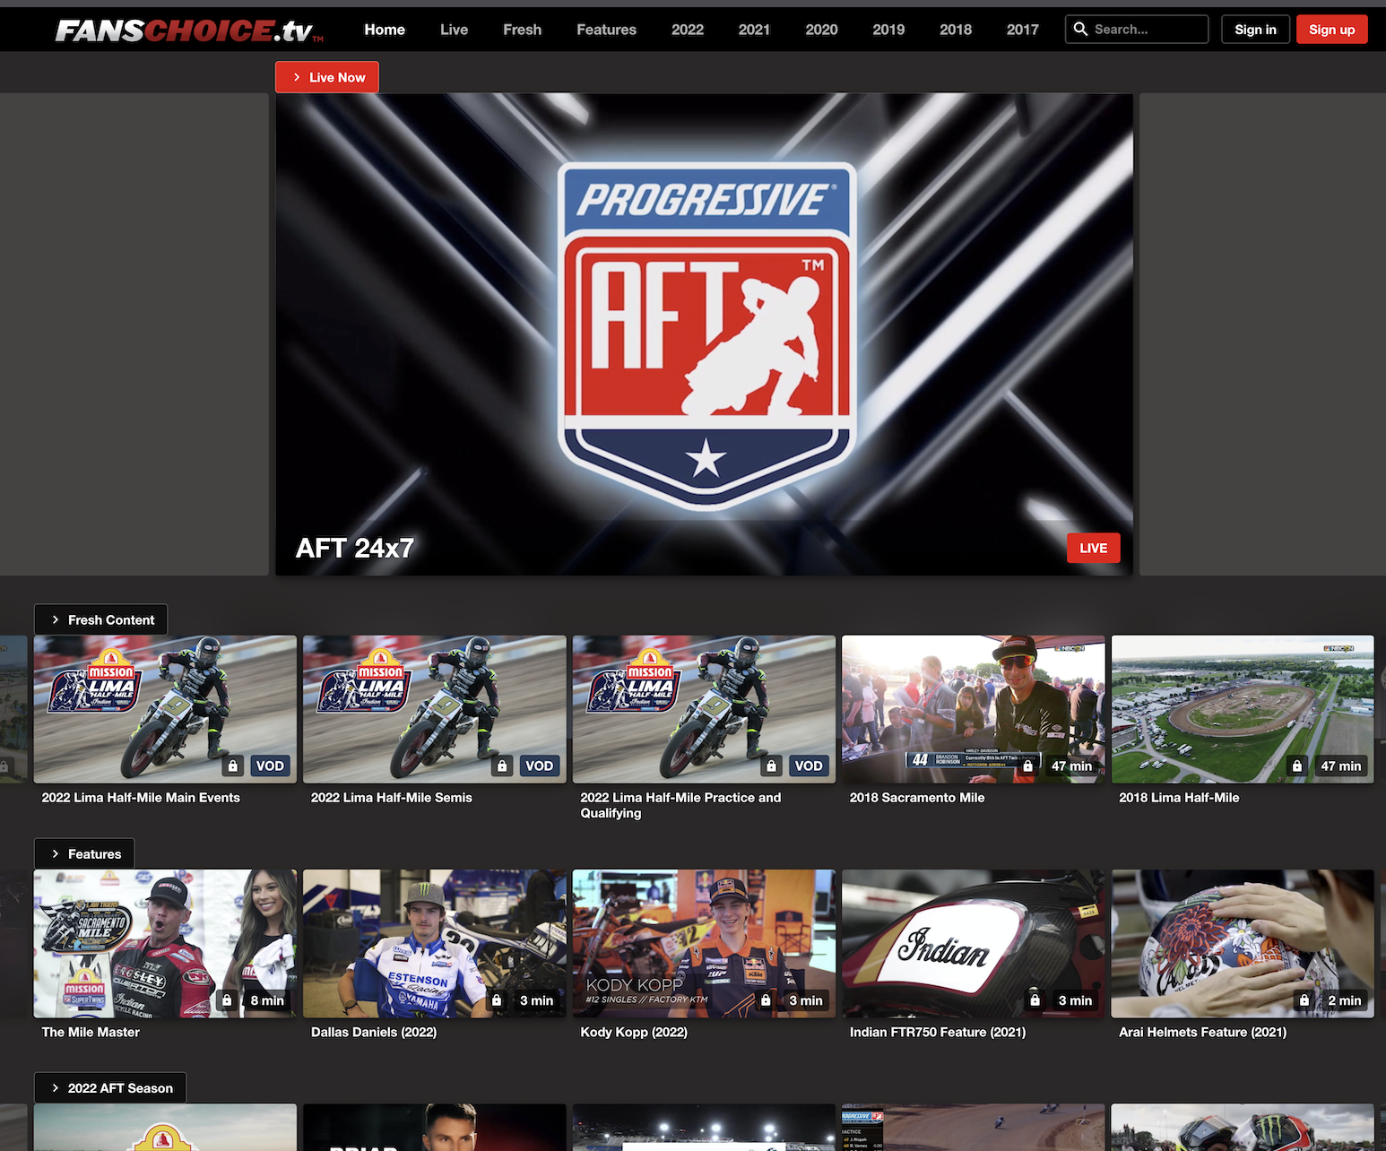The width and height of the screenshot is (1386, 1151).
Task: Click the '8 min' duration on Mile Master
Action: click(267, 1000)
